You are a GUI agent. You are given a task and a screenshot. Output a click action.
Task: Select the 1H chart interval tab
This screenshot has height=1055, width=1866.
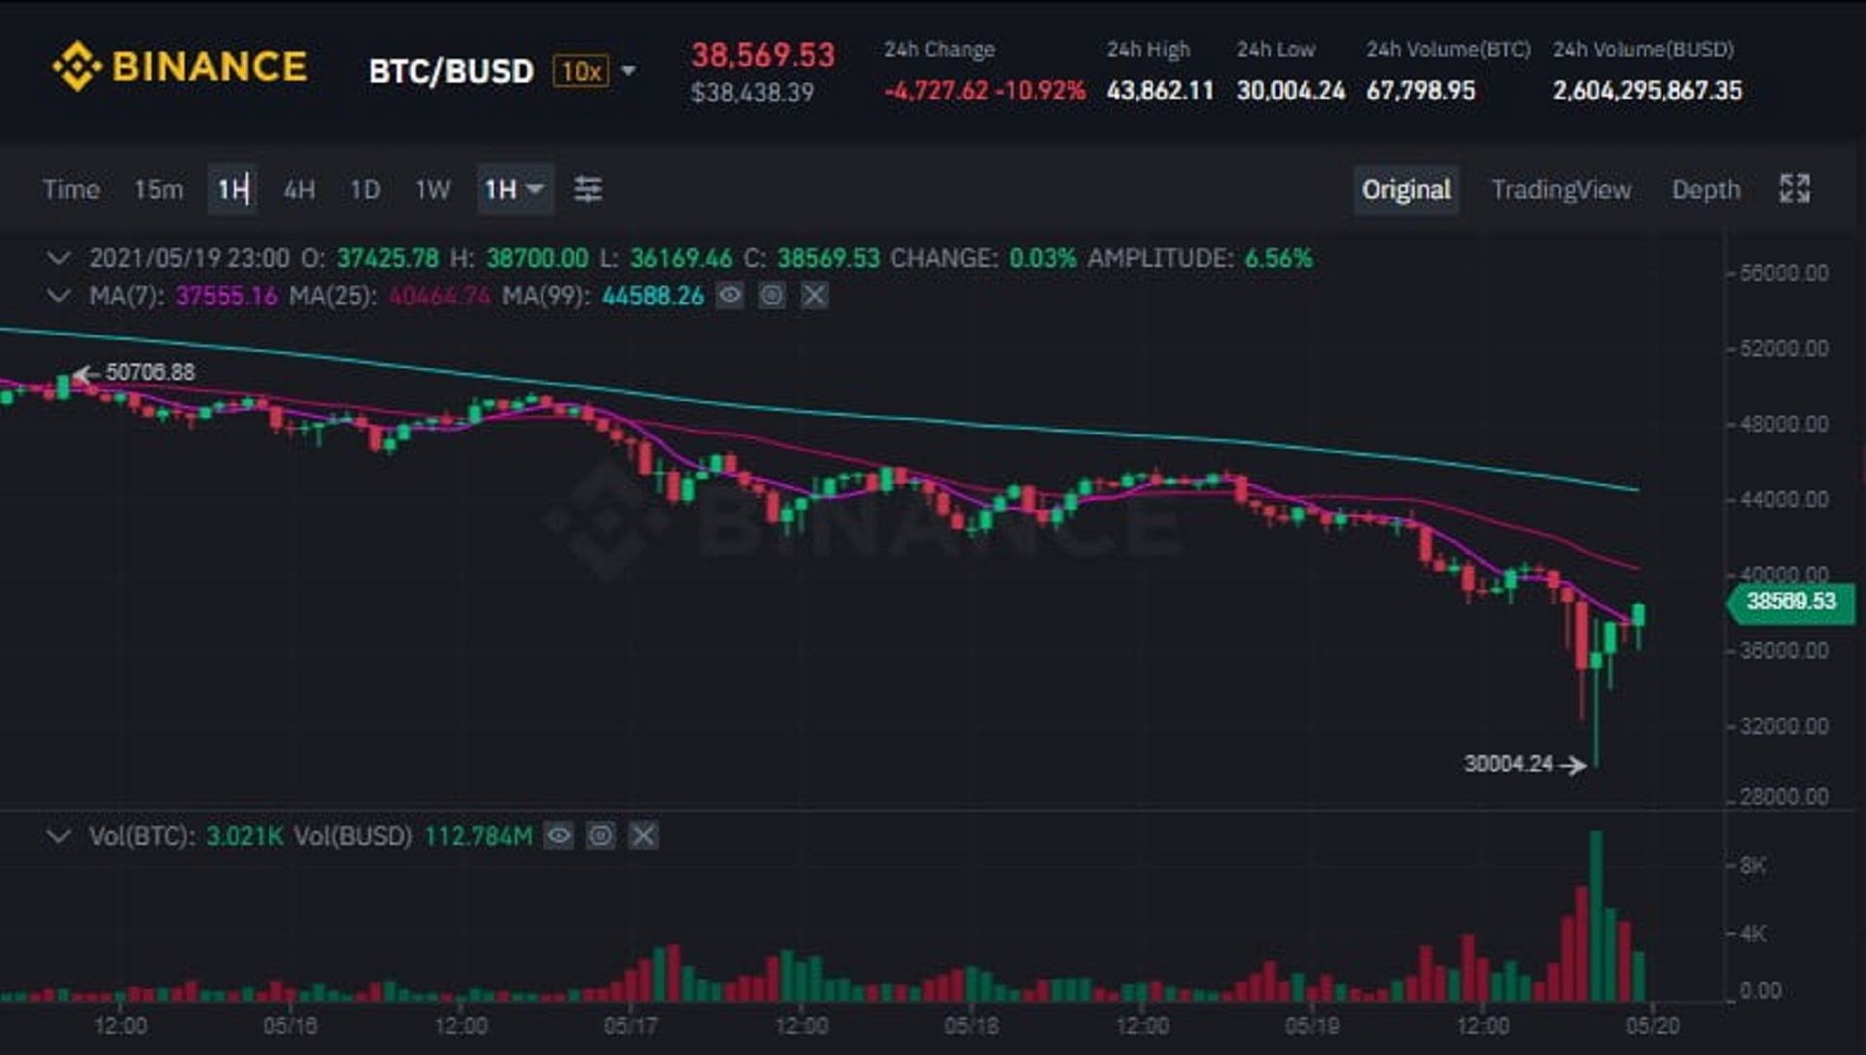click(x=233, y=189)
